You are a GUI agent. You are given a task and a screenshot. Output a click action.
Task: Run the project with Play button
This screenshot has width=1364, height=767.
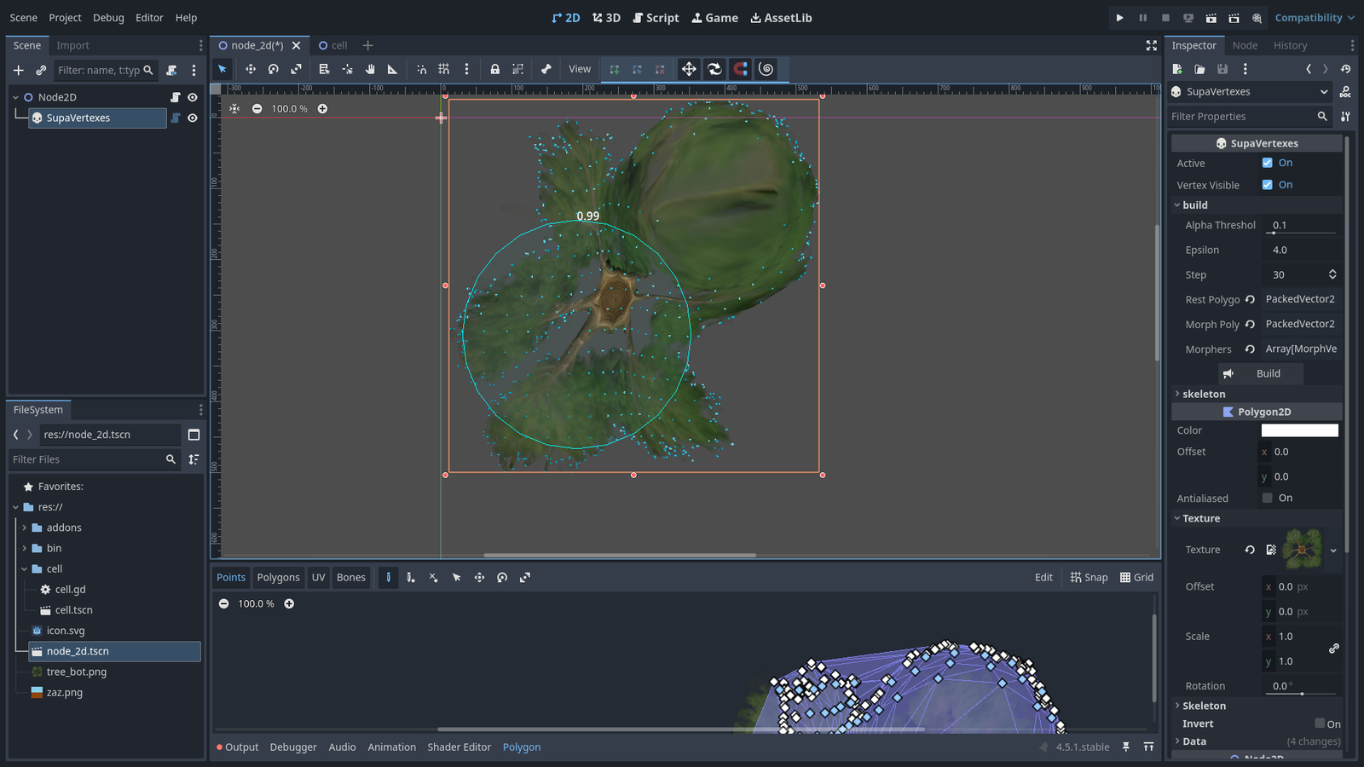tap(1119, 18)
